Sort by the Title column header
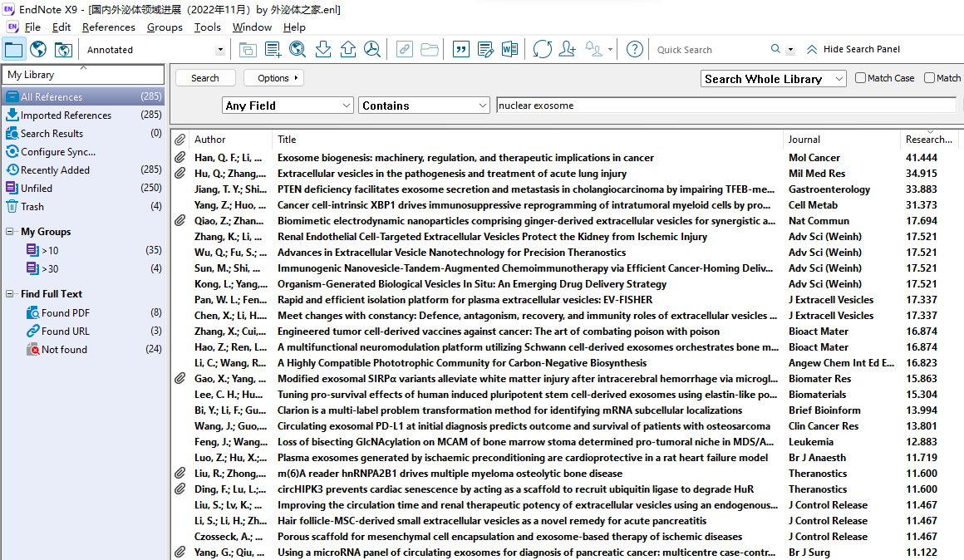The width and height of the screenshot is (964, 560). tap(528, 140)
